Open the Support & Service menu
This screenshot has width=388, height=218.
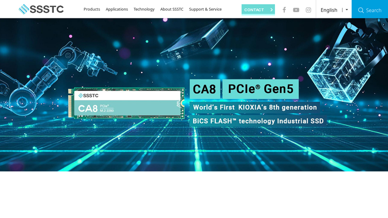point(205,9)
